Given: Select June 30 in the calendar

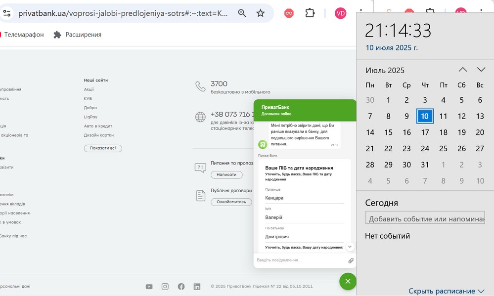Looking at the screenshot, I should [370, 100].
